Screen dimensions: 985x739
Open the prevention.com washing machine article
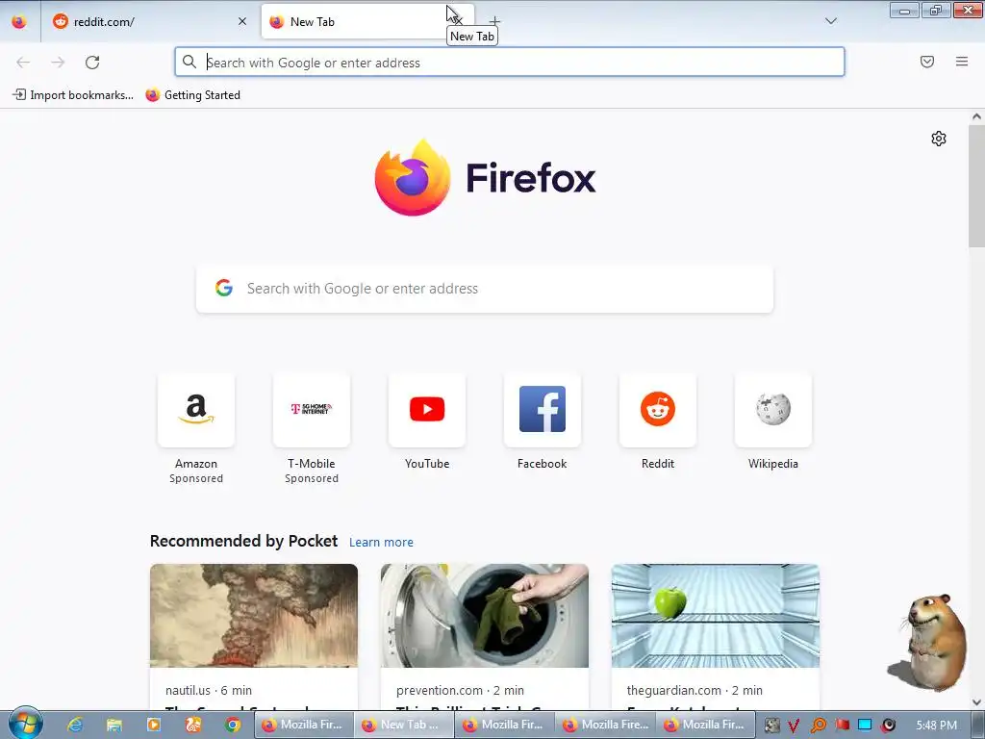[x=485, y=615]
